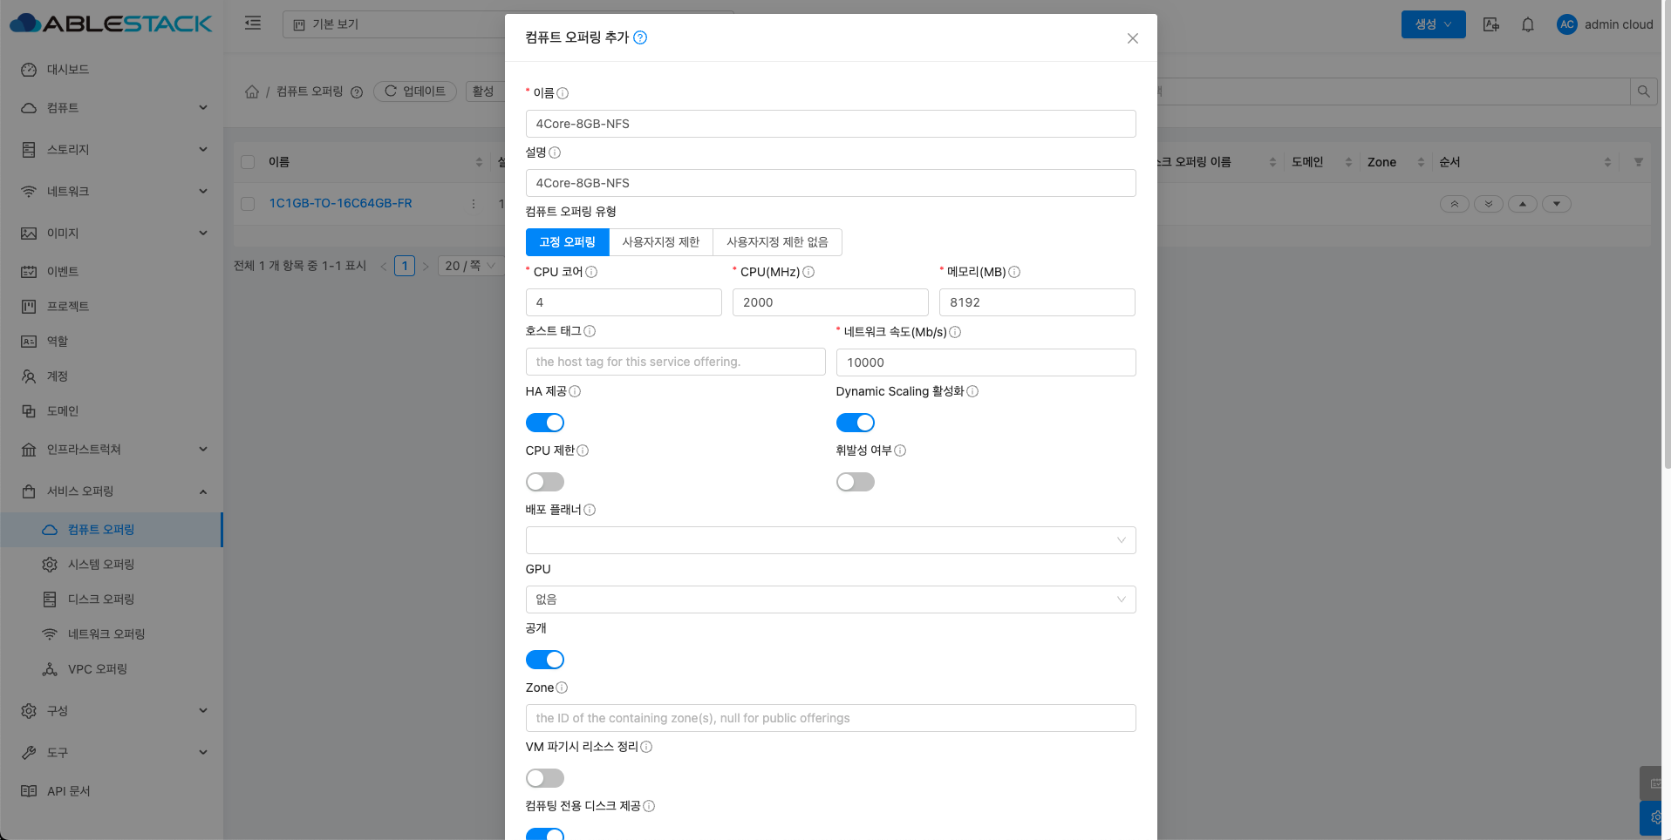Click the search magnifier icon
This screenshot has height=840, width=1671.
[1643, 91]
